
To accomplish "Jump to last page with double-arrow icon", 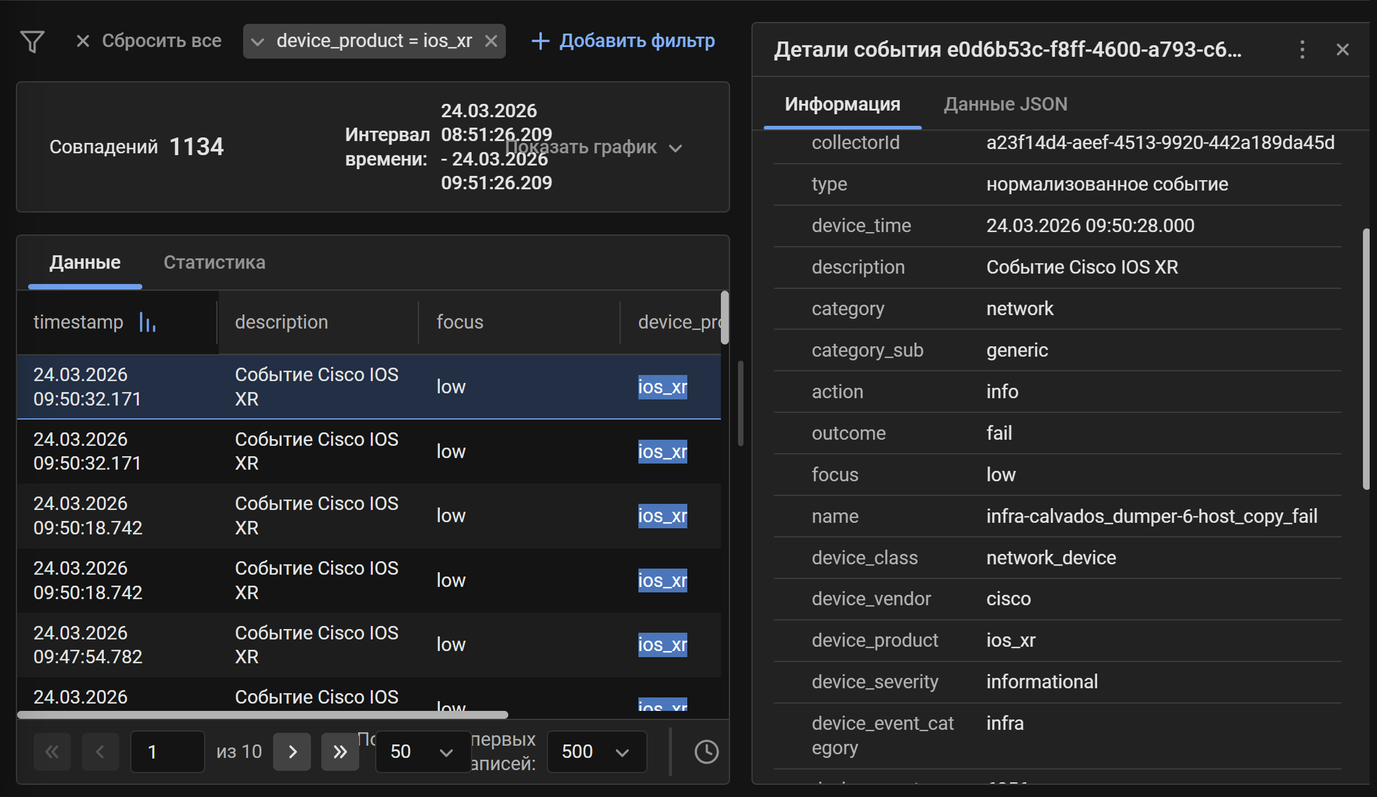I will coord(340,752).
